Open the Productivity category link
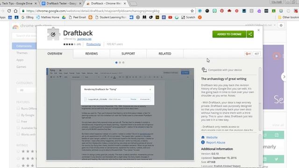This screenshot has width=299, height=168. [93, 44]
